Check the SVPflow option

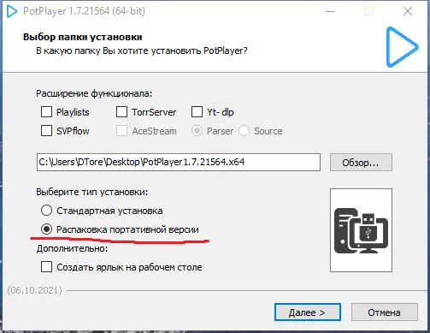click(x=46, y=131)
